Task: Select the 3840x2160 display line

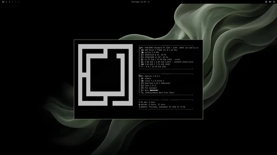Action: pos(155,55)
